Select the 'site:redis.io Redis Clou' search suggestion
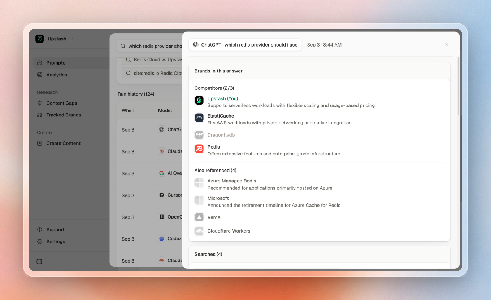491x300 pixels. (x=152, y=73)
